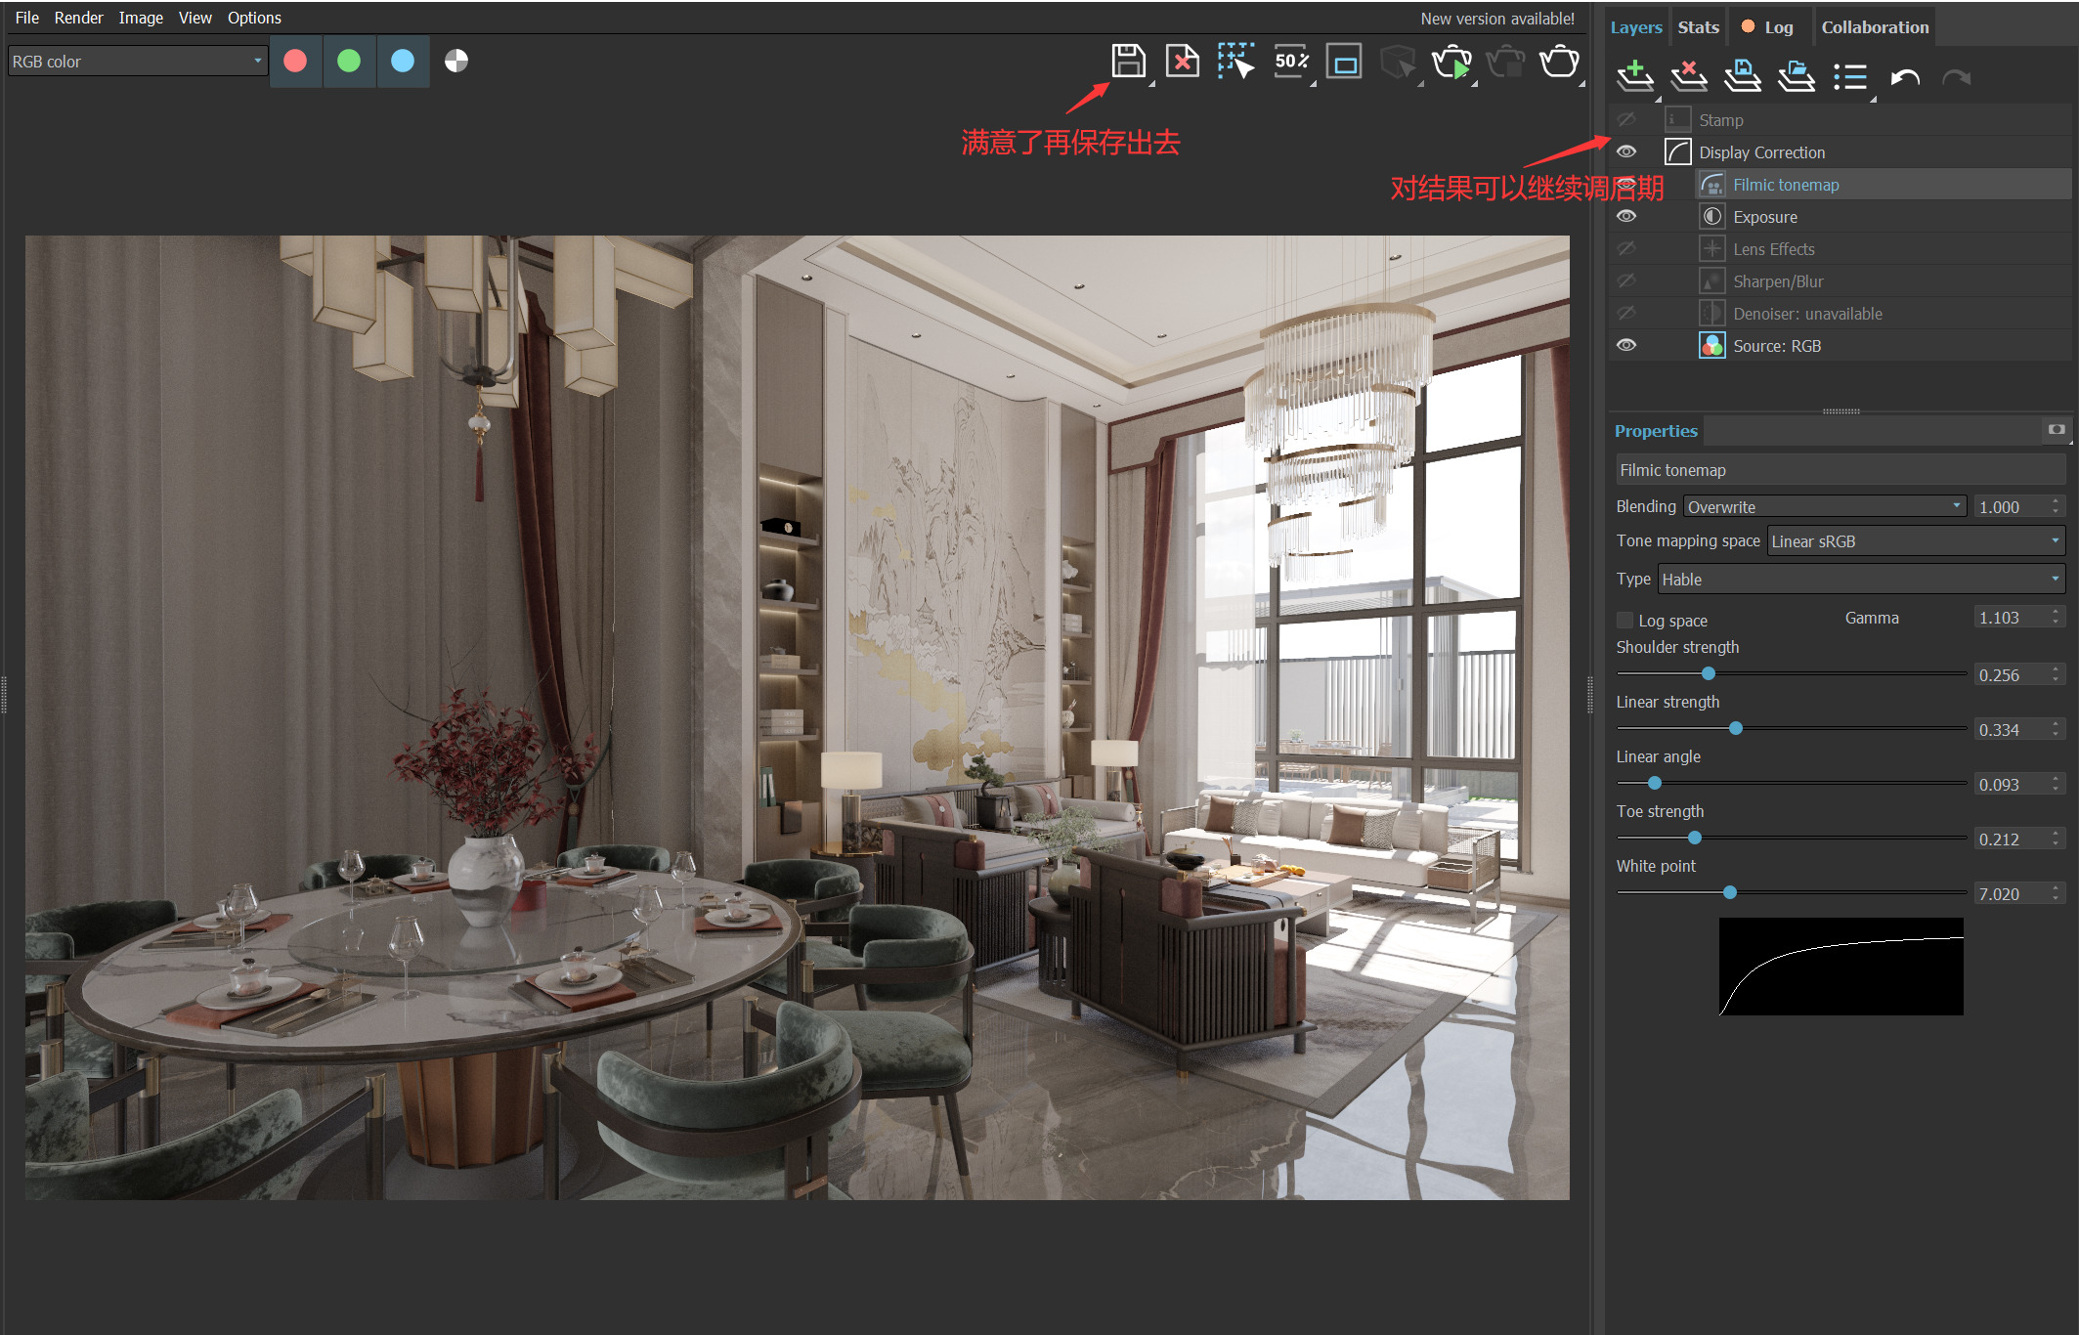
Task: Switch to the Log tab
Action: [1768, 27]
